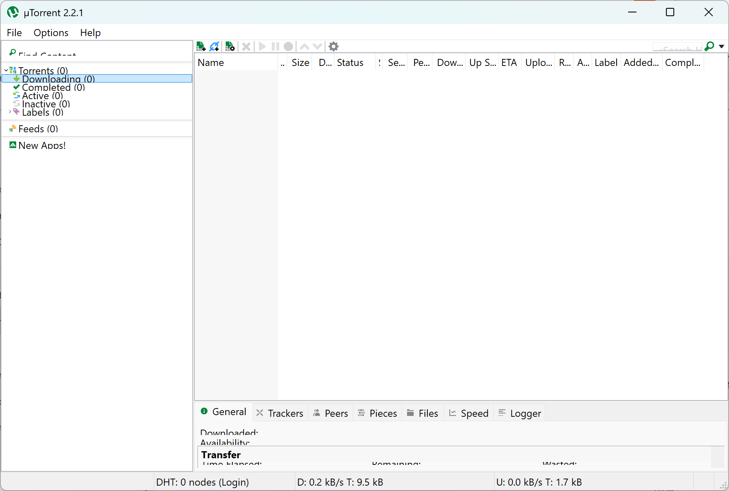The image size is (729, 491).
Task: Click the upload speed status bar entry
Action: (539, 482)
